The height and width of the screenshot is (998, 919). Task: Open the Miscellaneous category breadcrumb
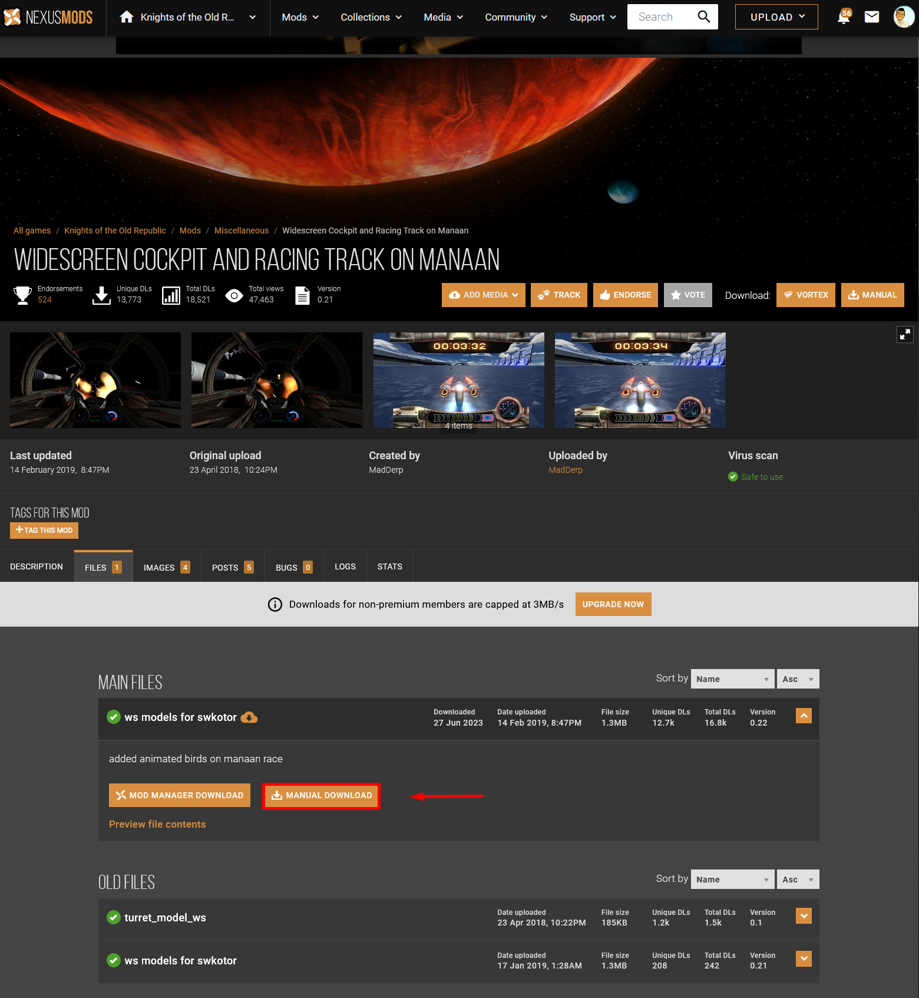tap(242, 230)
